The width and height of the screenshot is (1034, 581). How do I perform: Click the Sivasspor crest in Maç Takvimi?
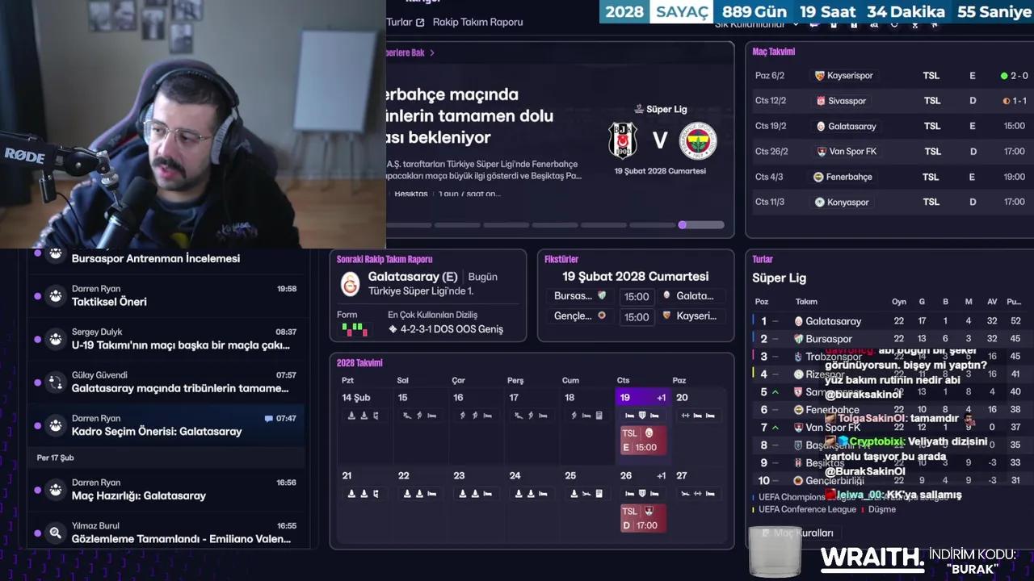pos(820,101)
